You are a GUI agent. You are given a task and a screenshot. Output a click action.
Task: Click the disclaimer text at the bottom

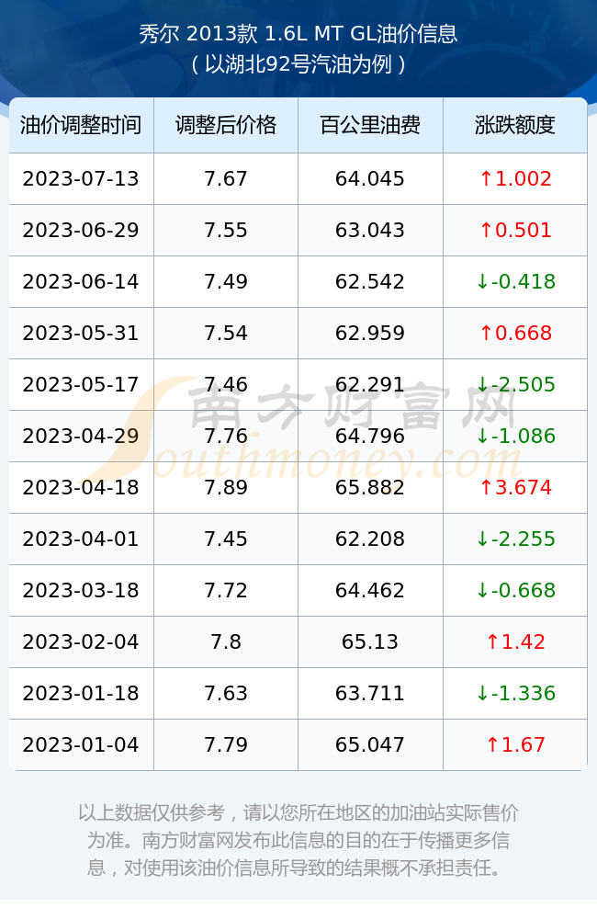click(x=298, y=840)
